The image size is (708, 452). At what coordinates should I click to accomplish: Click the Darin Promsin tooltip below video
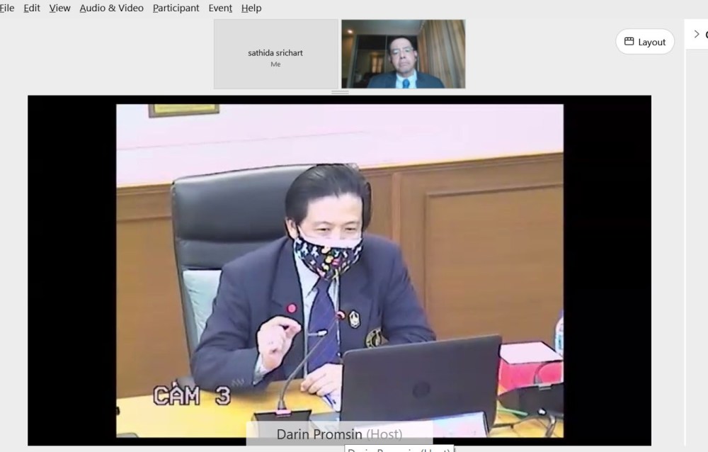coord(399,448)
